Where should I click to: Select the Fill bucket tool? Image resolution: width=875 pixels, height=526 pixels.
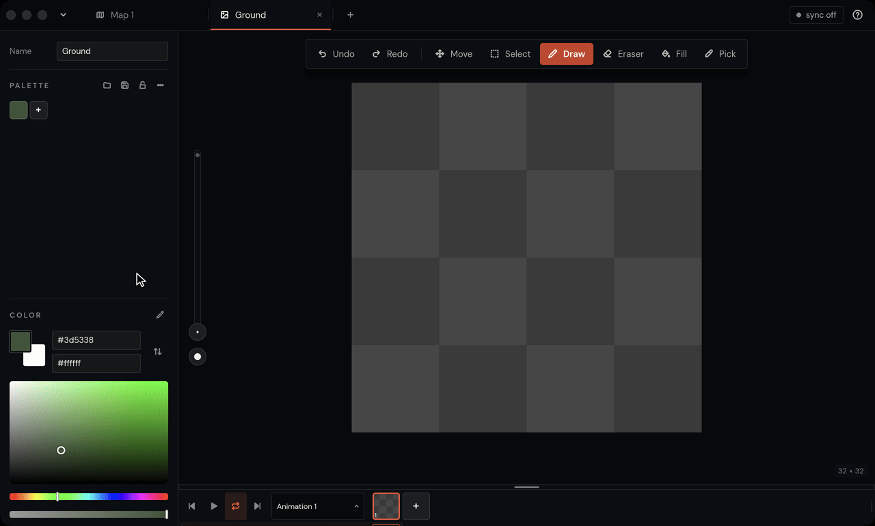(674, 54)
